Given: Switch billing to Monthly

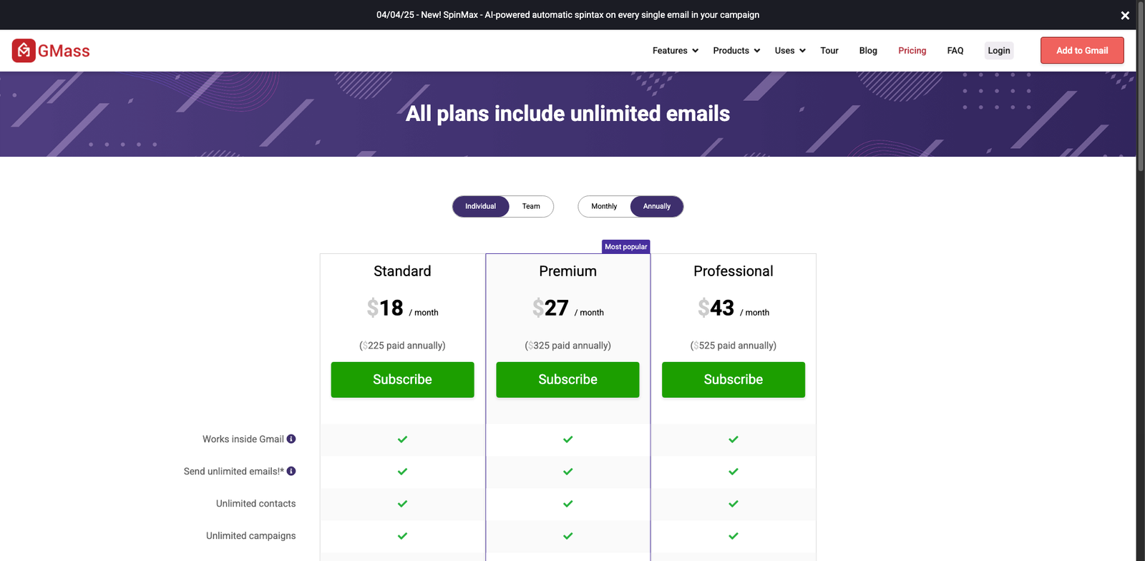Looking at the screenshot, I should 604,206.
